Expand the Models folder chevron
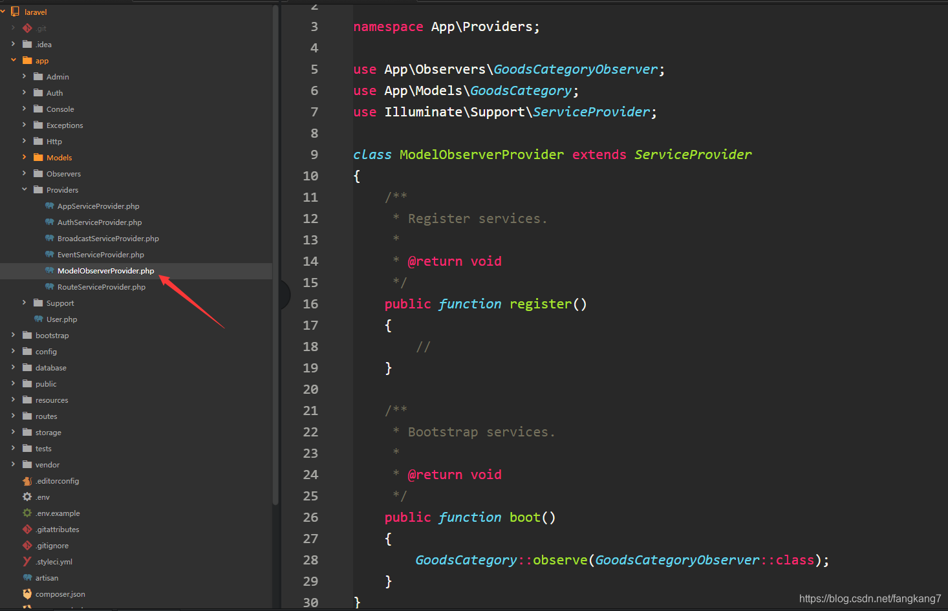Image resolution: width=948 pixels, height=611 pixels. click(24, 157)
